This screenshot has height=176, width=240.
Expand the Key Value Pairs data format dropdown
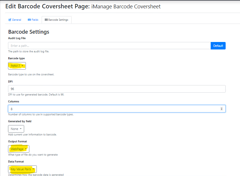point(22,169)
